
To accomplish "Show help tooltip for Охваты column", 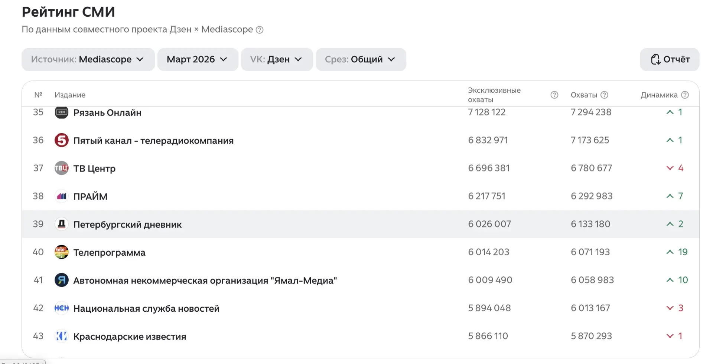I will click(x=604, y=95).
